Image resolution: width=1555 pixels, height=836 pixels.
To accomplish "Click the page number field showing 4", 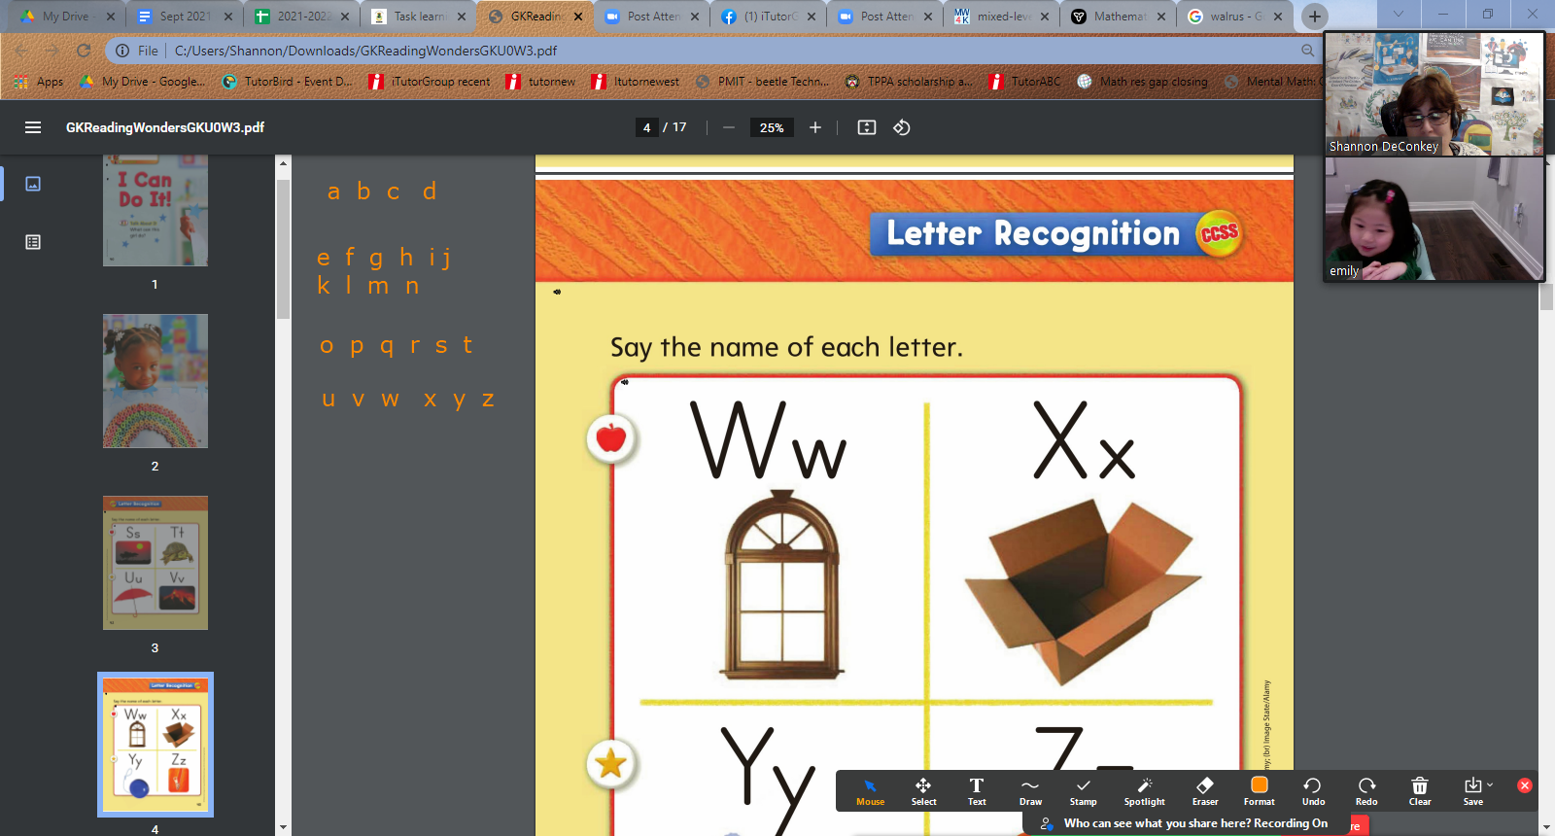I will click(x=646, y=127).
